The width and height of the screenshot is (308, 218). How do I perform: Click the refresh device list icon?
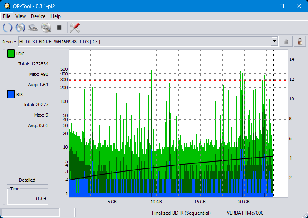[8, 28]
